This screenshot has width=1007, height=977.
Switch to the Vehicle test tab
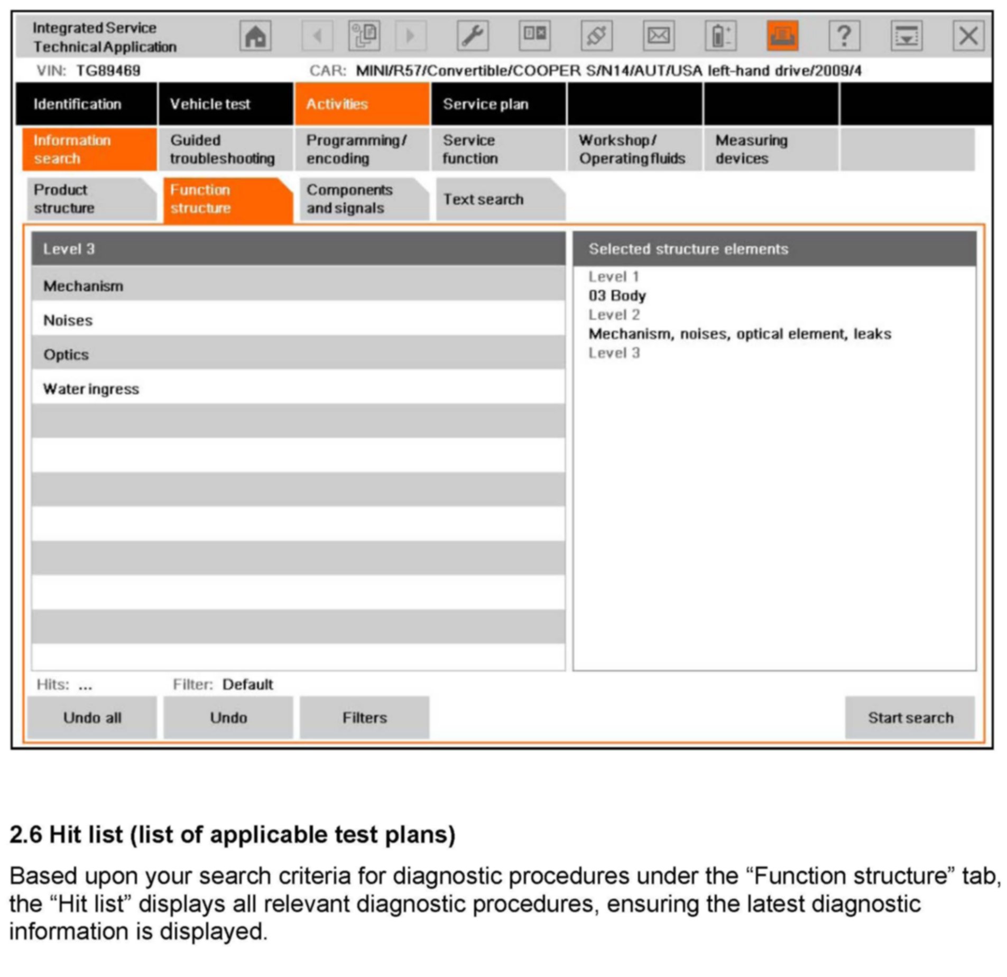(225, 104)
